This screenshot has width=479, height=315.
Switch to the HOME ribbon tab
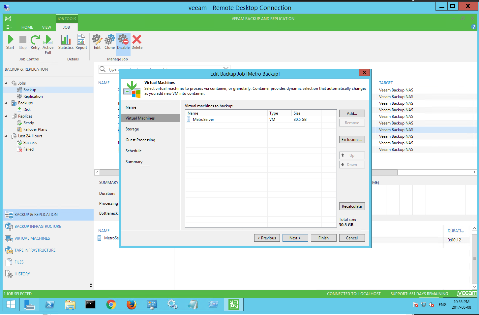coord(27,27)
